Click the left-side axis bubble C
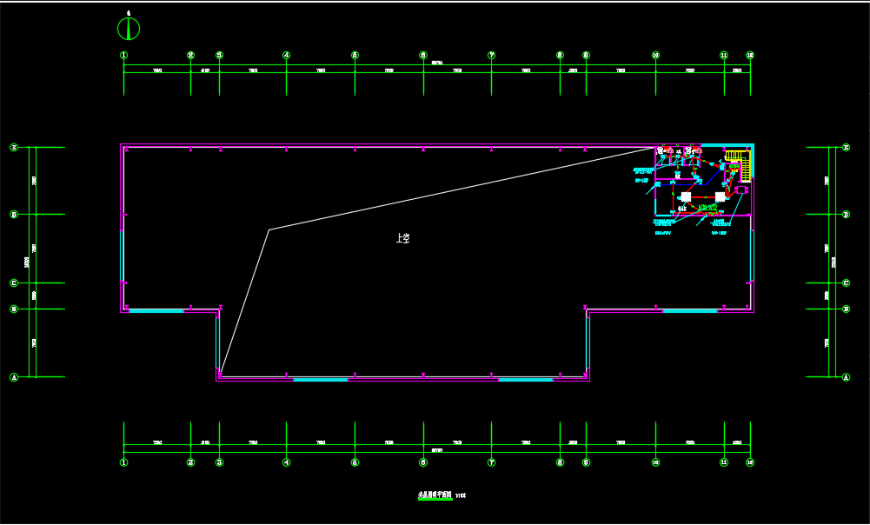Viewport: 870px width, 525px height. [x=14, y=283]
